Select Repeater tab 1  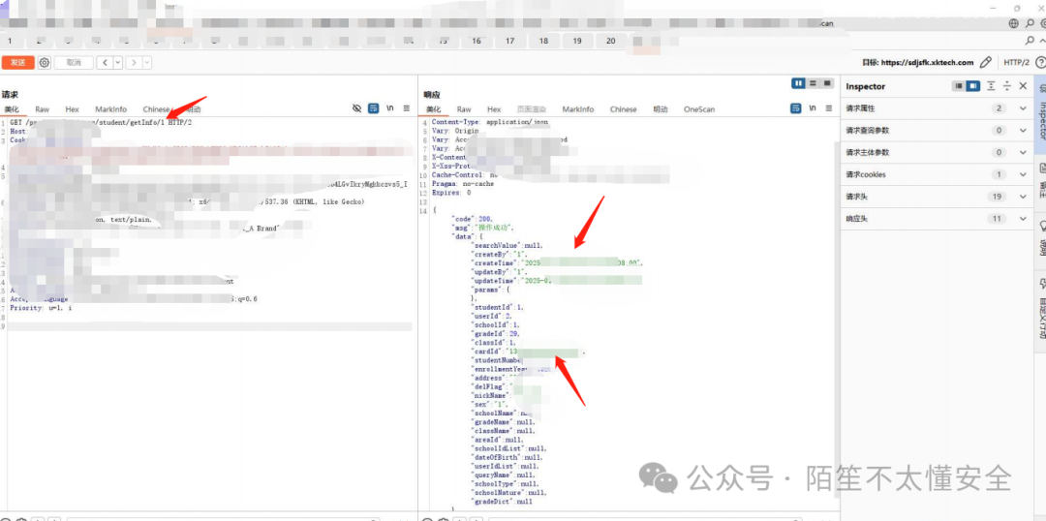tap(10, 41)
